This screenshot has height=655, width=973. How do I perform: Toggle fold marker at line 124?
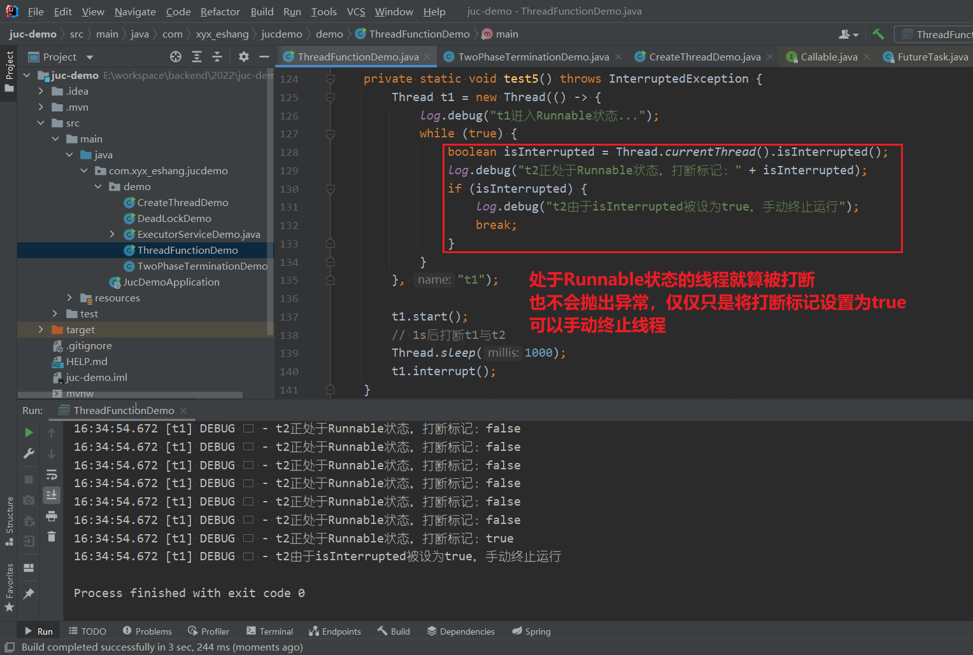(330, 79)
